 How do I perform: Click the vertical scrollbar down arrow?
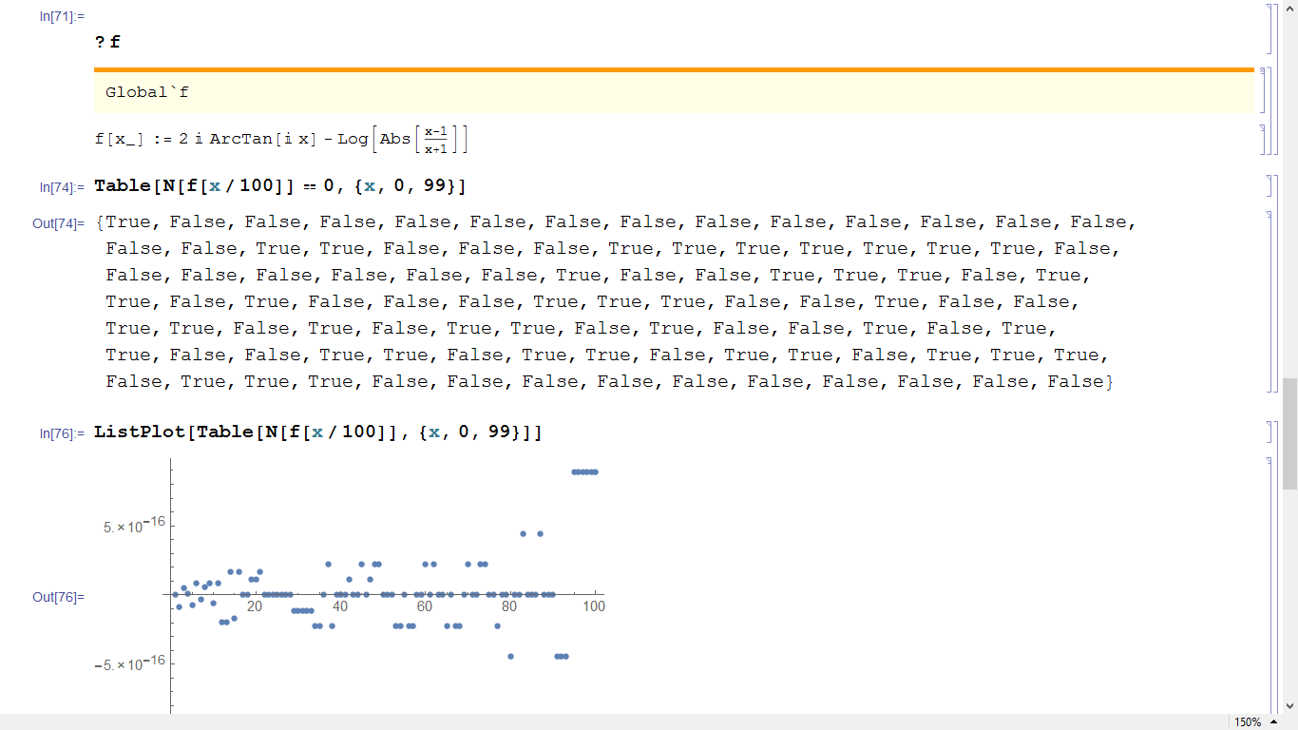[x=1289, y=706]
